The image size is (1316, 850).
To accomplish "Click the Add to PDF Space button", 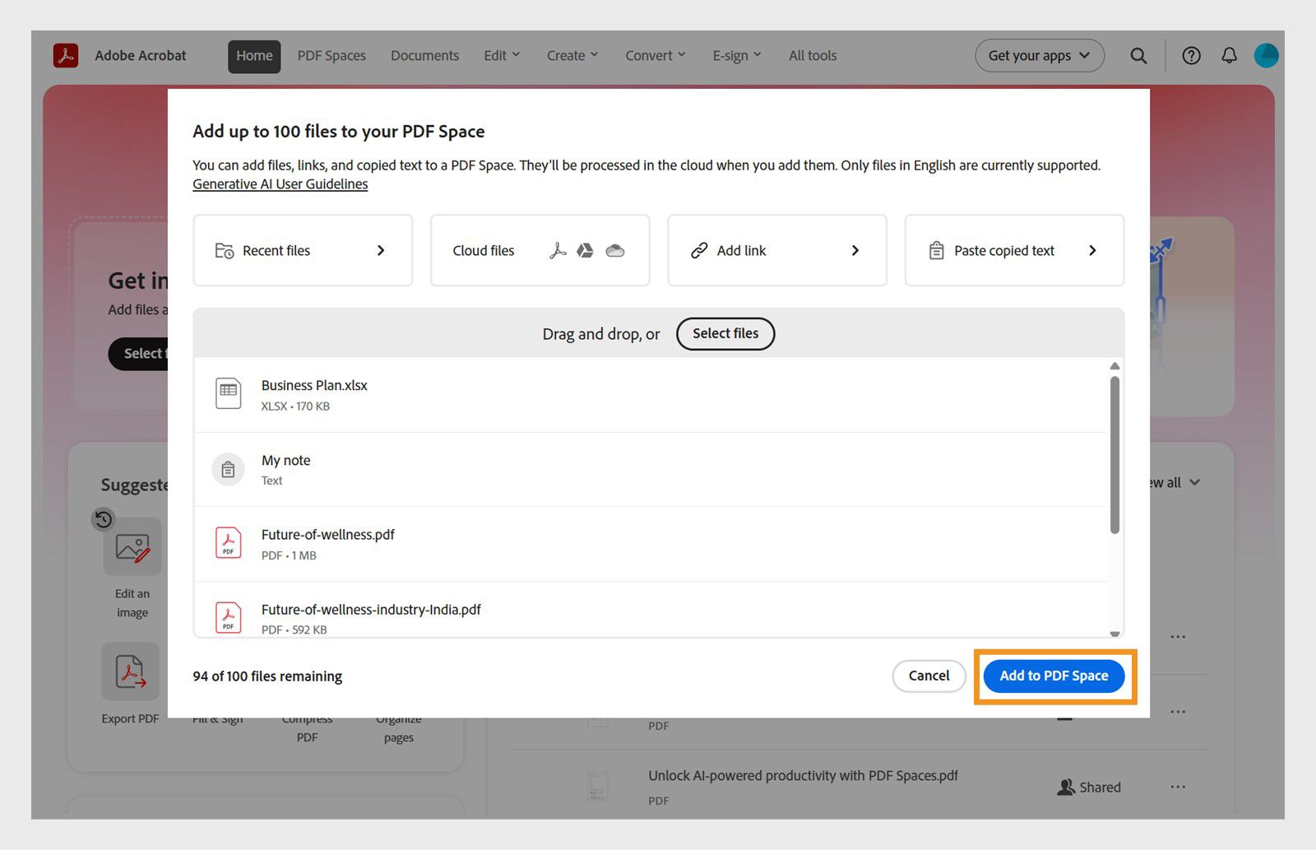I will pos(1054,676).
